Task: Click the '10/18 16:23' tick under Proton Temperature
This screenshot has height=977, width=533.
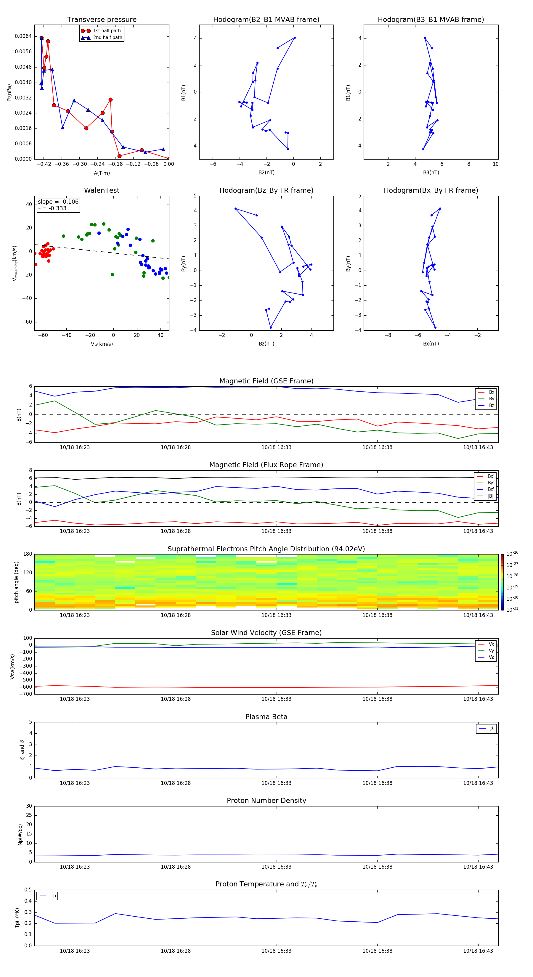Action: click(75, 951)
